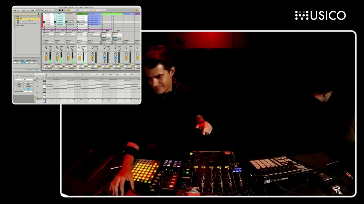The image size is (364, 204).
Task: Click track 4 volume fader handle
Action: pyautogui.click(x=63, y=56)
